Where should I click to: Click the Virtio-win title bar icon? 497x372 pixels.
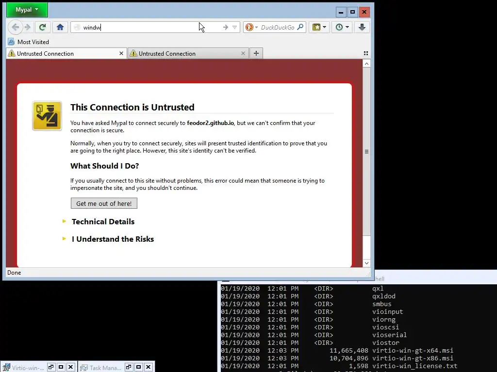[x=6, y=367]
